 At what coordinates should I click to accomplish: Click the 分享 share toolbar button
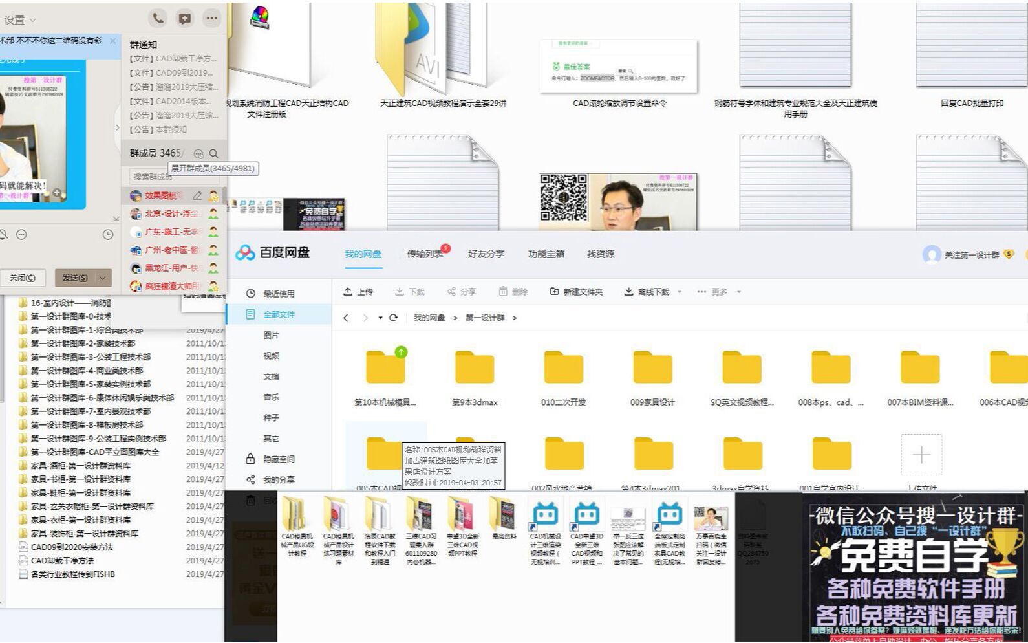pyautogui.click(x=462, y=292)
